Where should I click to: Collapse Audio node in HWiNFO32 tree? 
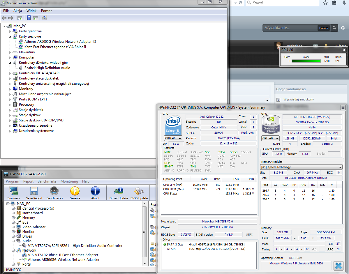pos(13,241)
